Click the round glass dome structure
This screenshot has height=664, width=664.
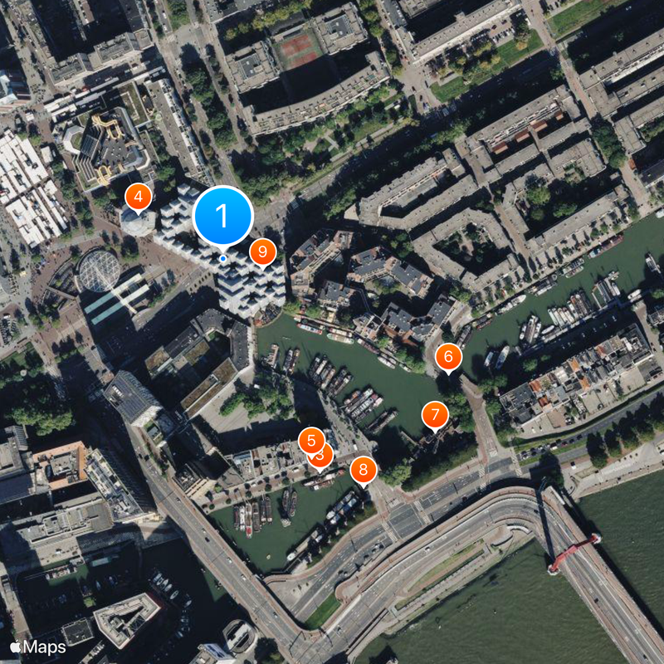(99, 271)
